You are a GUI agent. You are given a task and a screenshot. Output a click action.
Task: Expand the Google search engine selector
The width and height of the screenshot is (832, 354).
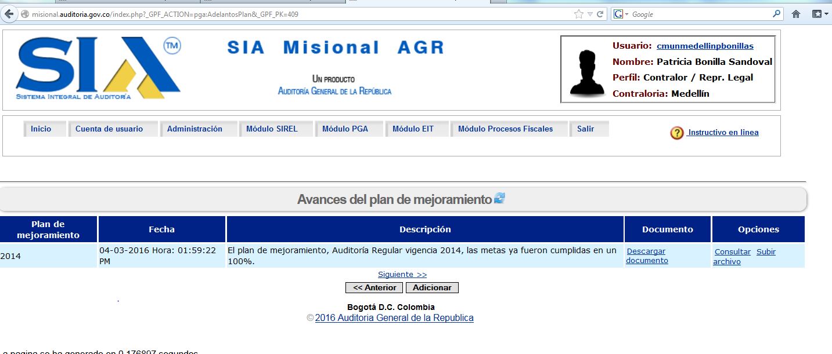(621, 14)
